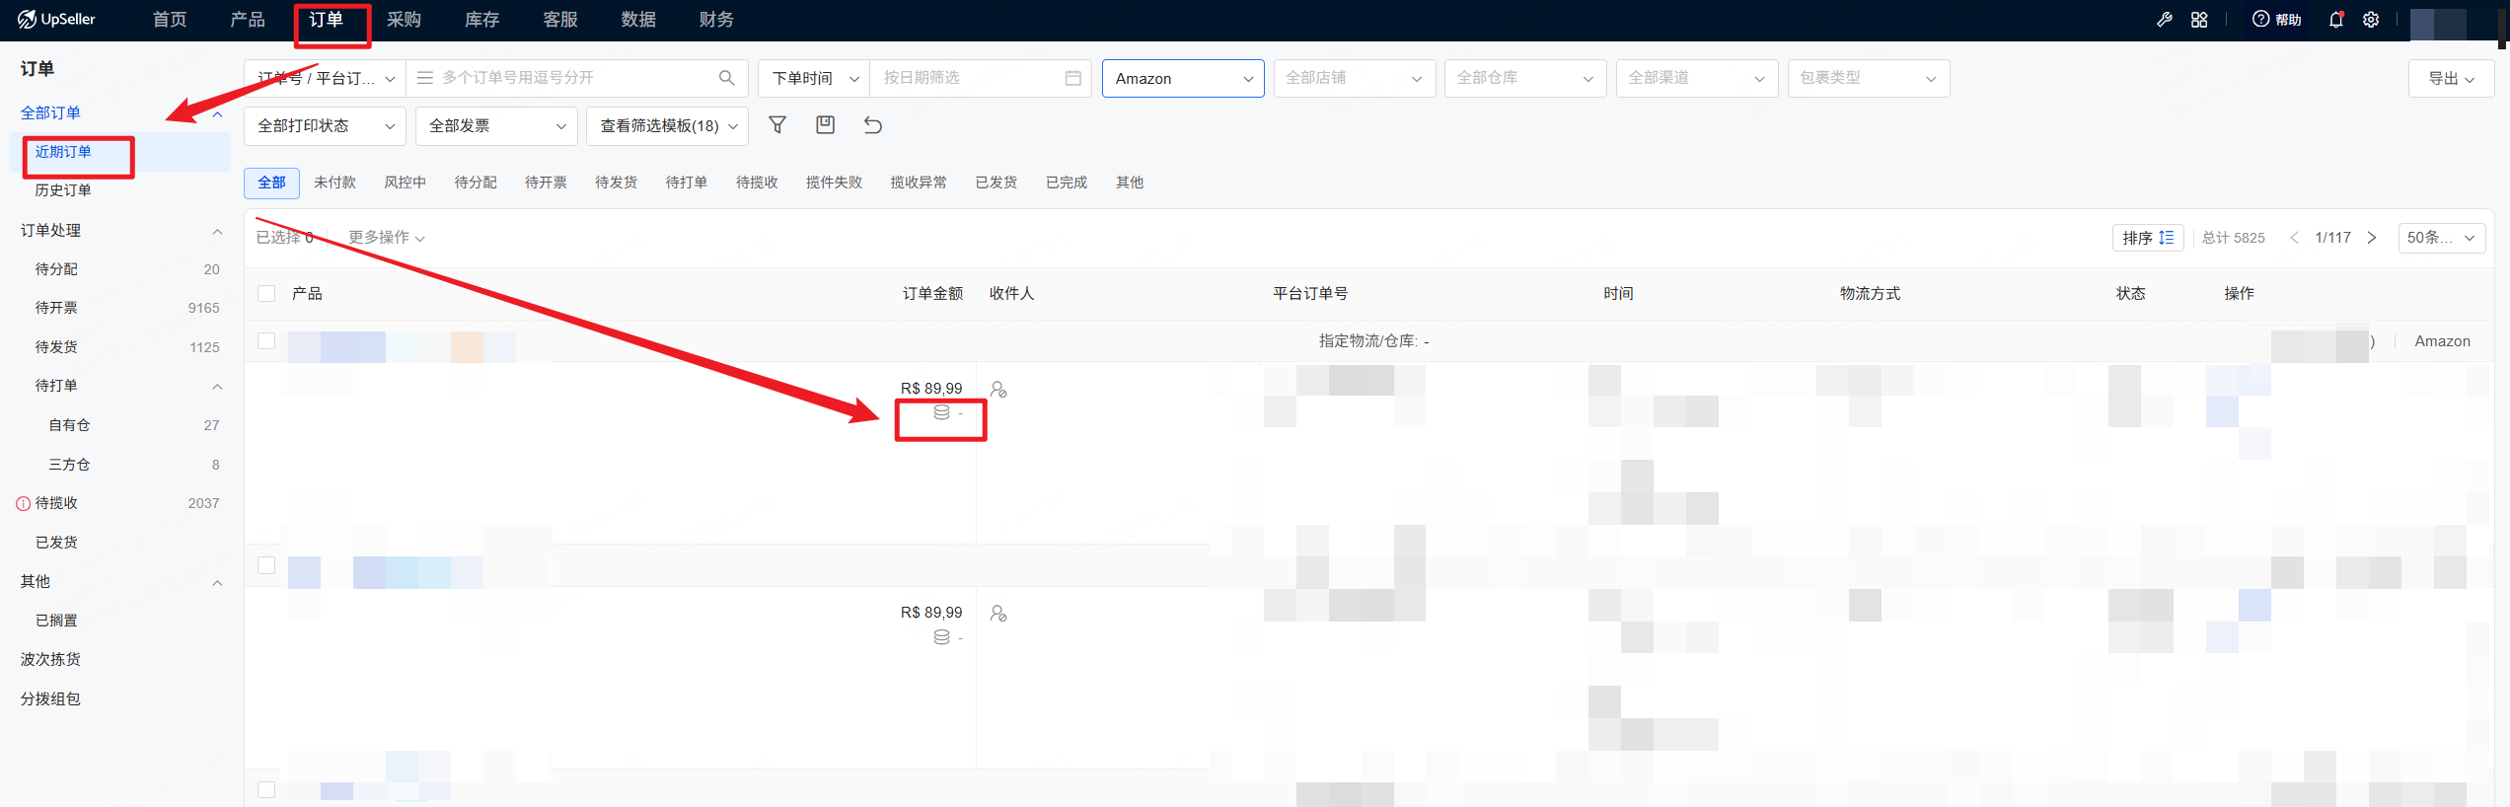
Task: Focus the 按日期筛选 date field
Action: click(x=981, y=78)
